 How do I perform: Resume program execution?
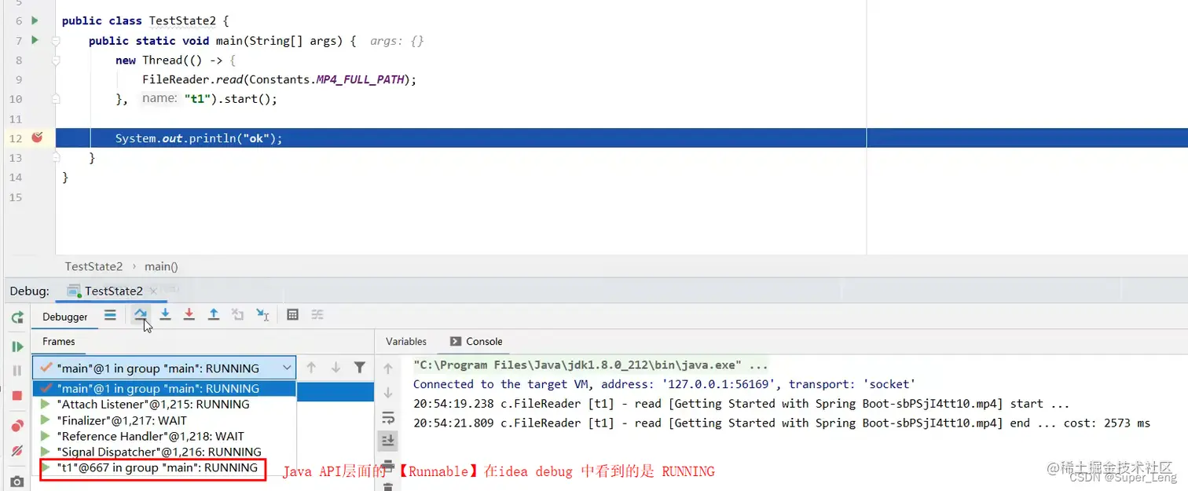[x=17, y=346]
